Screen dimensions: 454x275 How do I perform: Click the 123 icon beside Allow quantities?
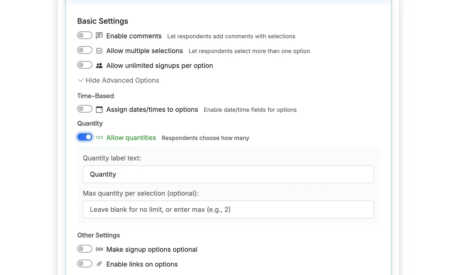[99, 137]
